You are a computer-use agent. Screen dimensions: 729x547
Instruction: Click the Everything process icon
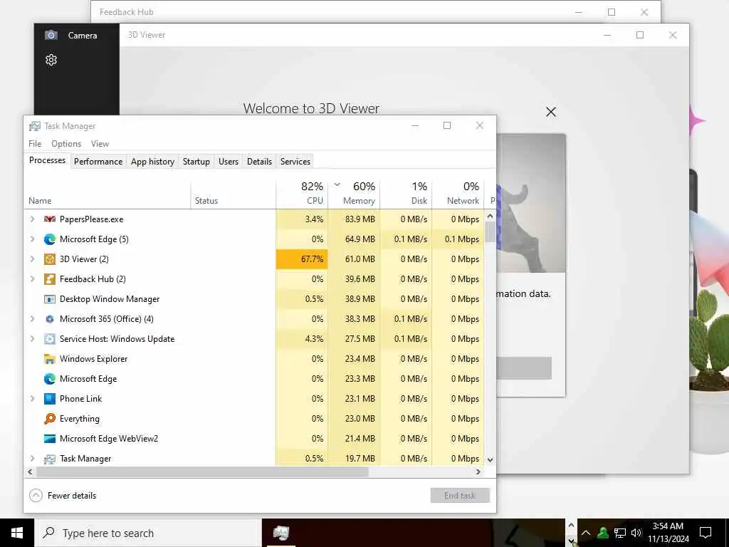49,419
